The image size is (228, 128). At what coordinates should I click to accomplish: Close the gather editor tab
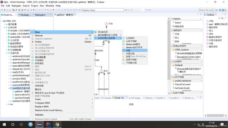[x=75, y=15]
